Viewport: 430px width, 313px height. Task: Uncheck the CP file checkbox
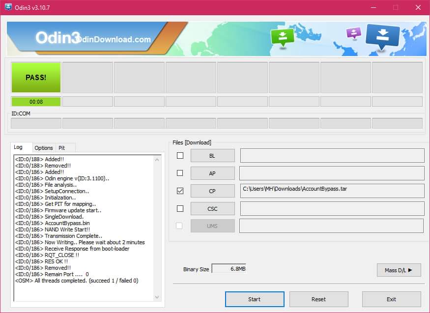[180, 191]
